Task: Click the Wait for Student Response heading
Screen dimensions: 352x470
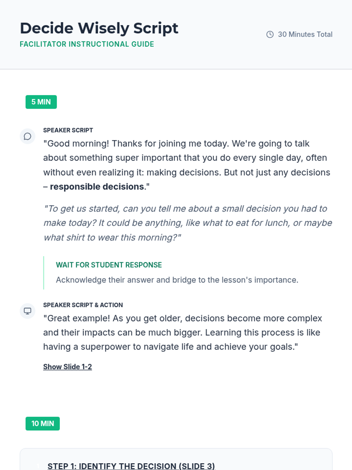Action: 109,265
